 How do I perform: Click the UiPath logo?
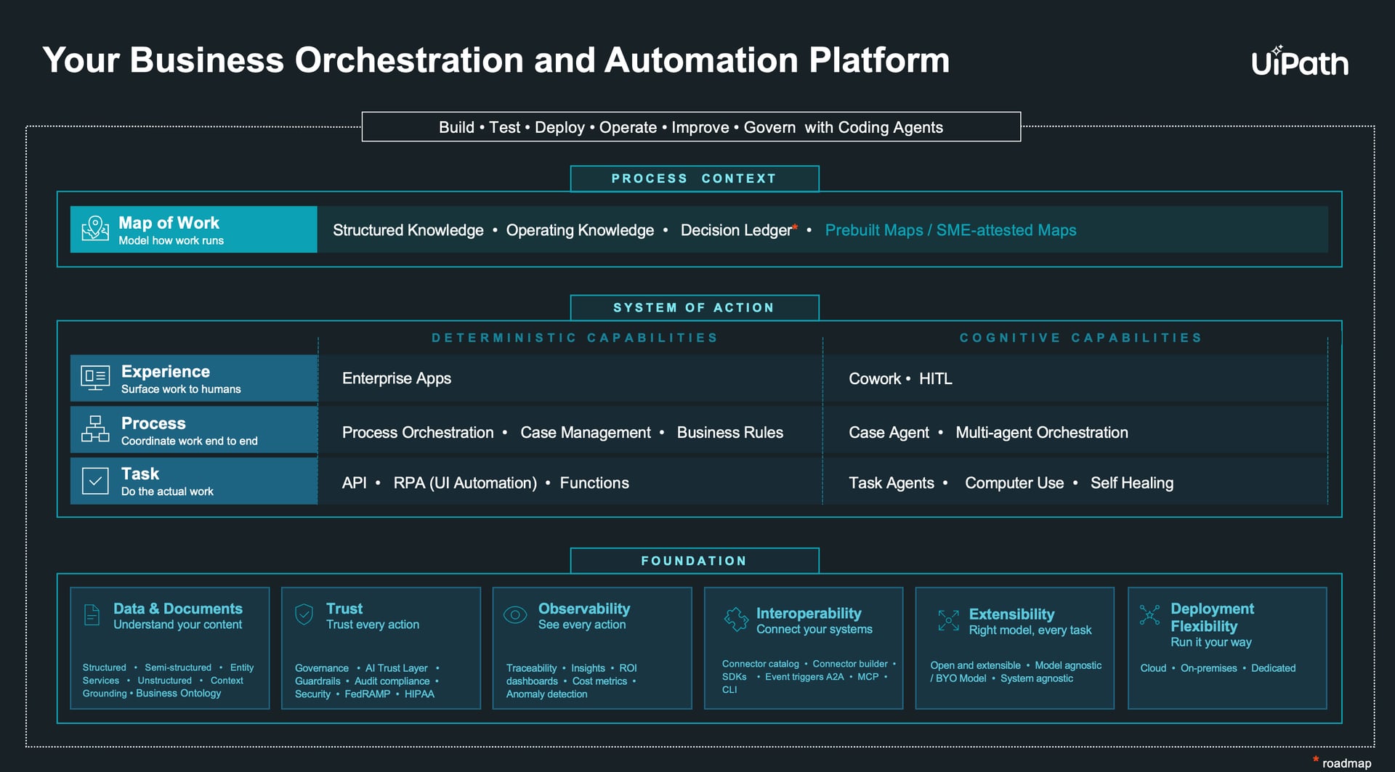[x=1299, y=61]
